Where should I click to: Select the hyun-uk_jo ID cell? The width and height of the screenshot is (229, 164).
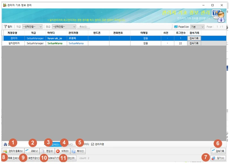pos(56,38)
